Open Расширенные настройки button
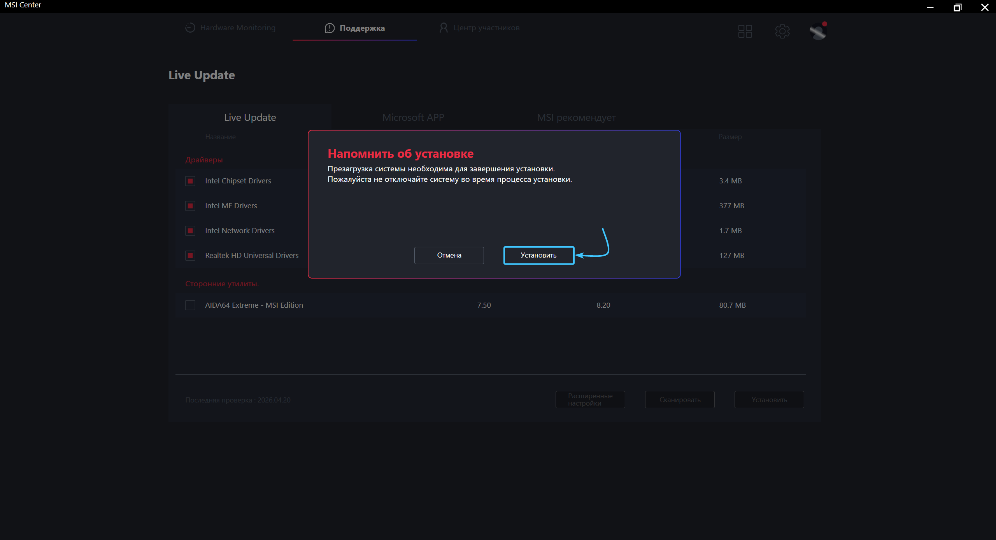The image size is (996, 540). [590, 399]
